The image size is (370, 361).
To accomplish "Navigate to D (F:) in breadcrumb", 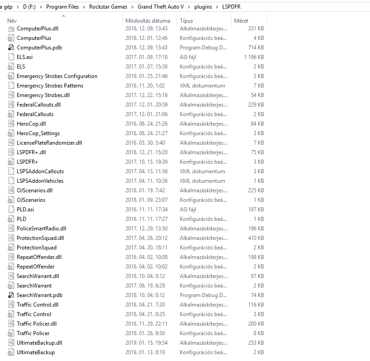I will point(29,7).
